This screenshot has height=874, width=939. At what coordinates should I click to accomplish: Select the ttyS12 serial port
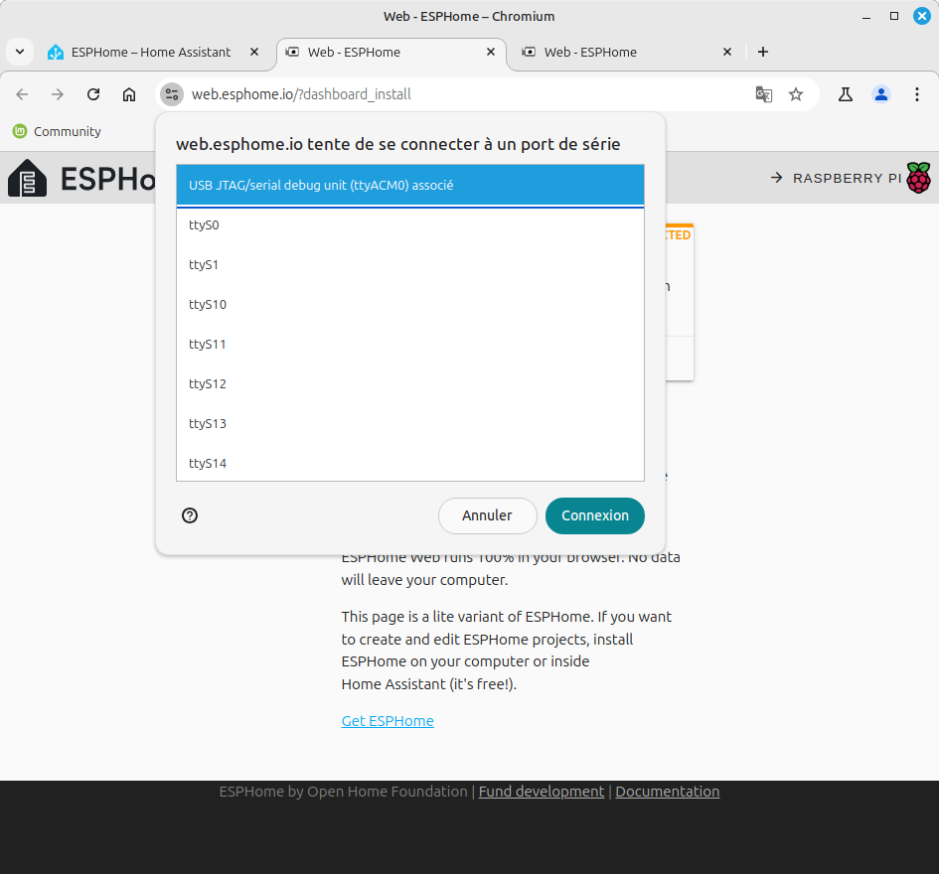coord(410,383)
